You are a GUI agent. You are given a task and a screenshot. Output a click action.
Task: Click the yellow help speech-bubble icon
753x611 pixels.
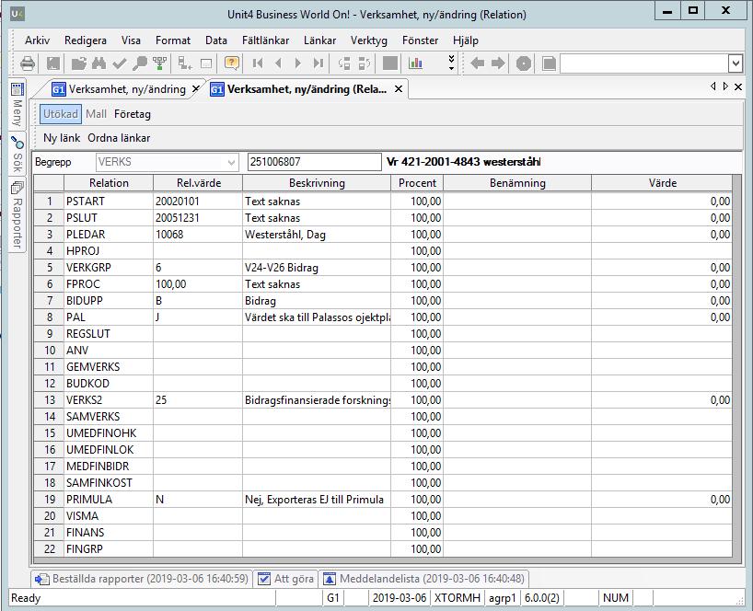231,63
